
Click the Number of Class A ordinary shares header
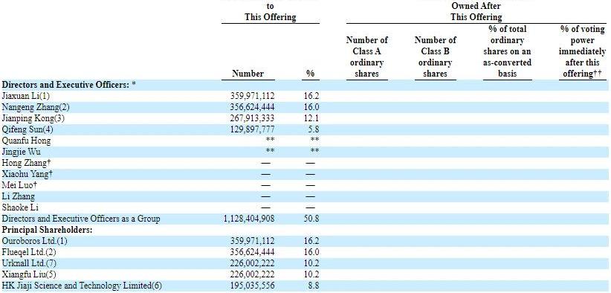pyautogui.click(x=366, y=57)
